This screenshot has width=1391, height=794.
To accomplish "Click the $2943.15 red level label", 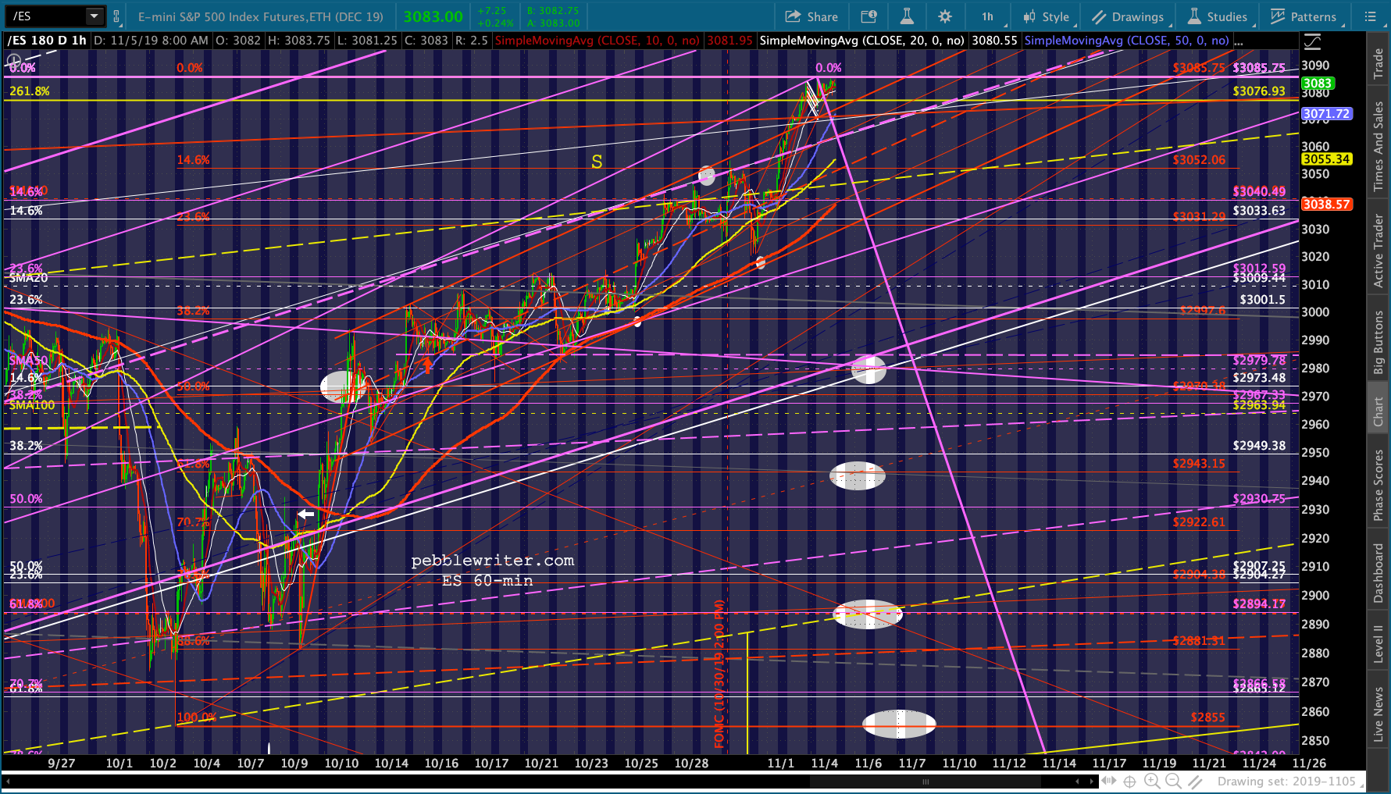I will (1199, 464).
